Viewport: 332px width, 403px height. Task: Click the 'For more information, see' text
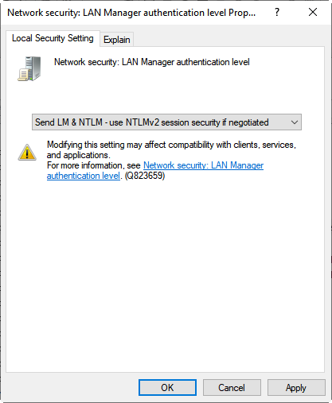[93, 165]
